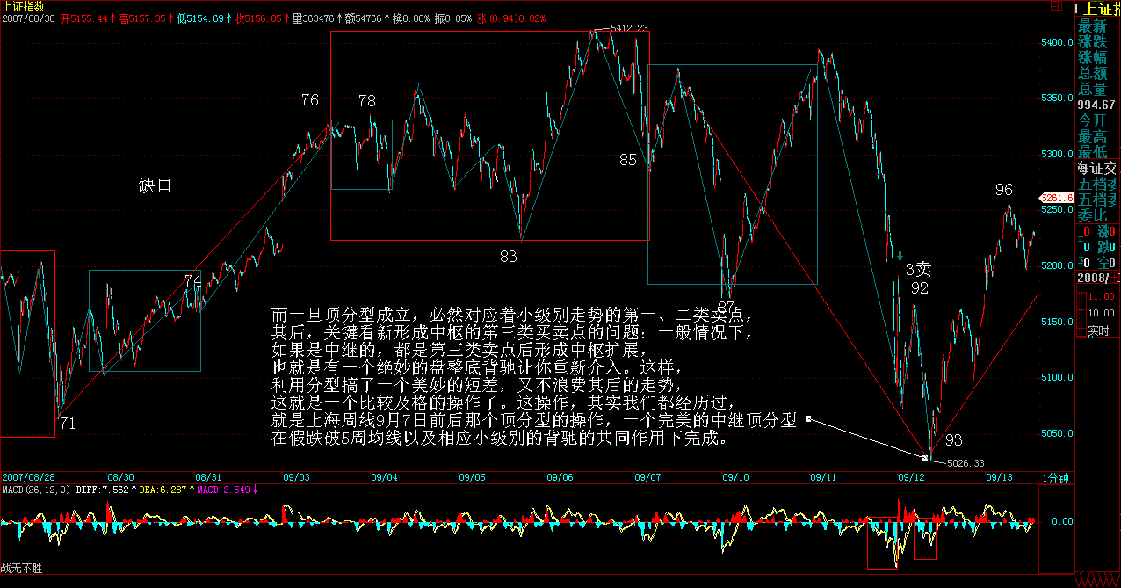Click the 2007/08/28 start date label
Image resolution: width=1121 pixels, height=588 pixels.
(x=28, y=478)
